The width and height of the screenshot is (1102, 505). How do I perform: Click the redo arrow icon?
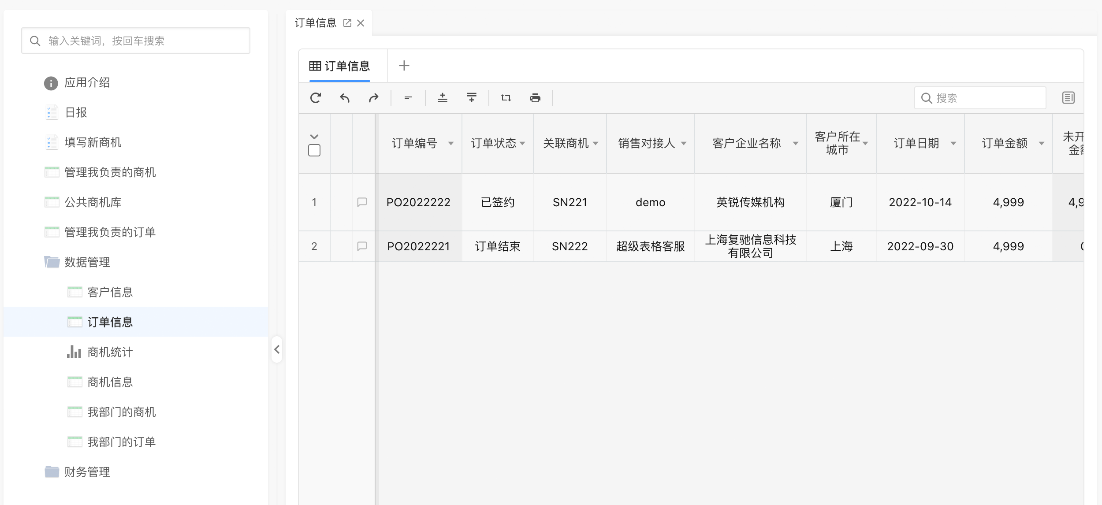373,98
